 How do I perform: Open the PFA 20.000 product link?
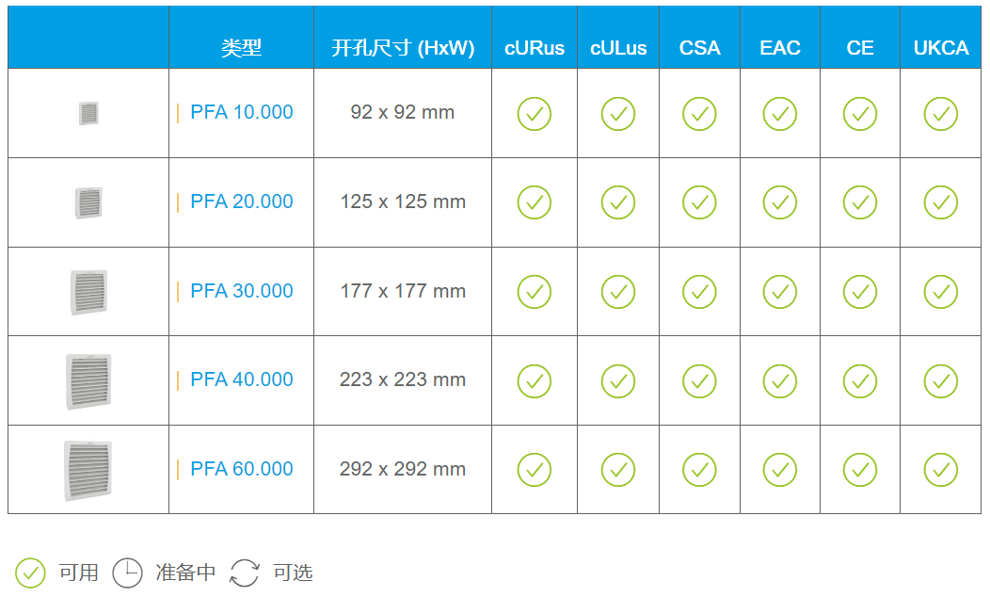click(241, 202)
